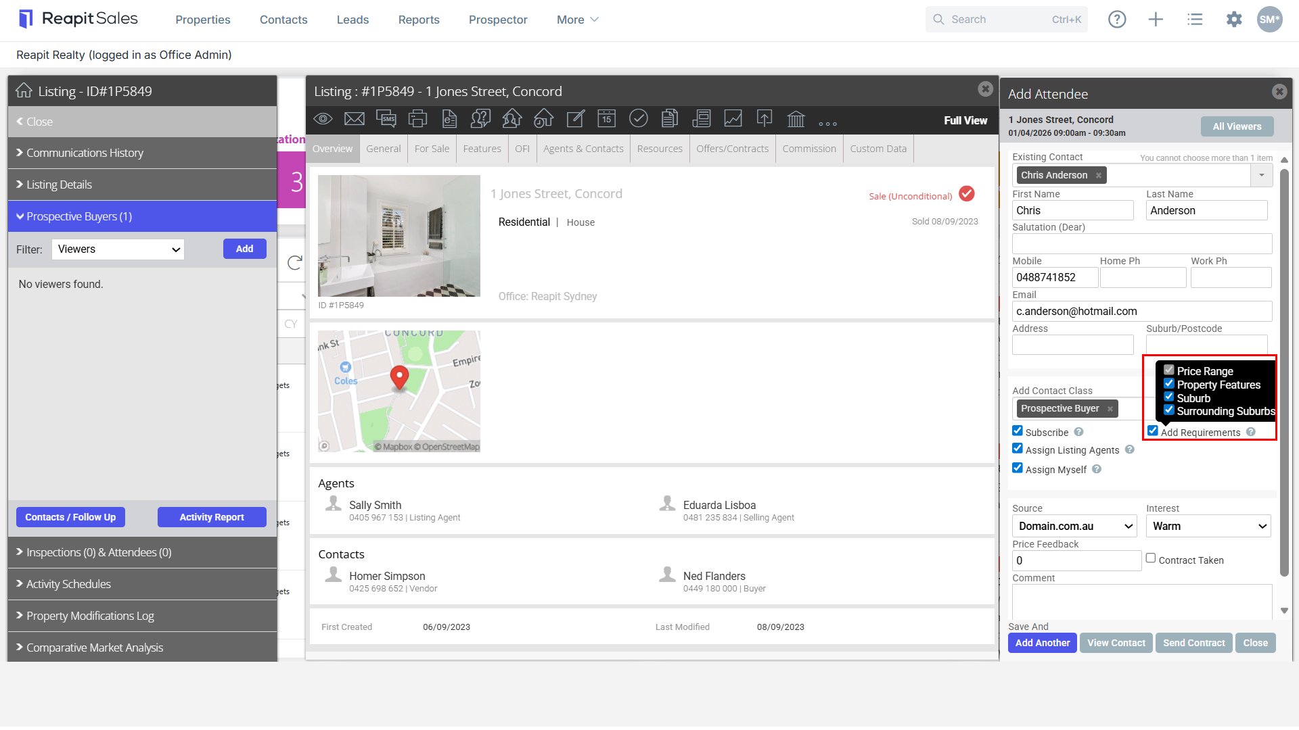The height and width of the screenshot is (730, 1299).
Task: Click the envelope email icon in listing toolbar
Action: pos(355,119)
